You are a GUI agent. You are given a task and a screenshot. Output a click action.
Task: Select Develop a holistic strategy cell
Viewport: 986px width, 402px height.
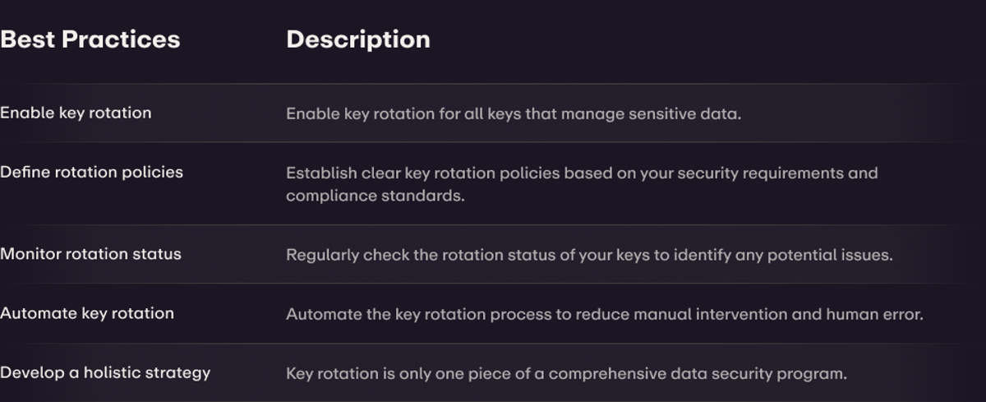tap(105, 373)
